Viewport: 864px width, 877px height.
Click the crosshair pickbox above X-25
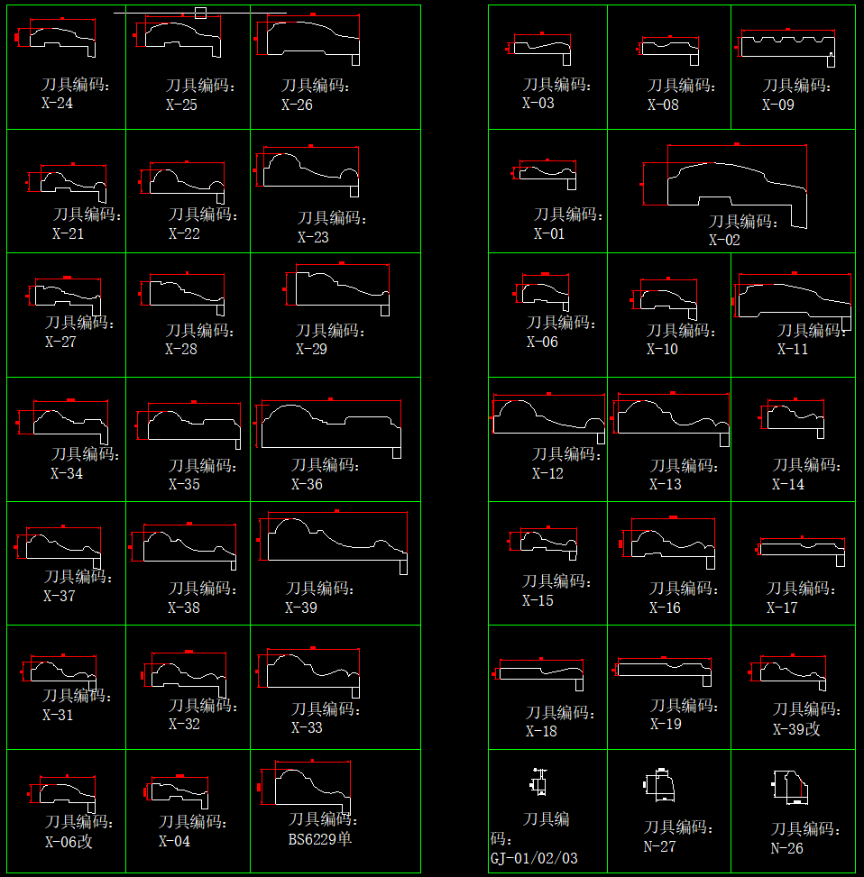click(x=200, y=13)
